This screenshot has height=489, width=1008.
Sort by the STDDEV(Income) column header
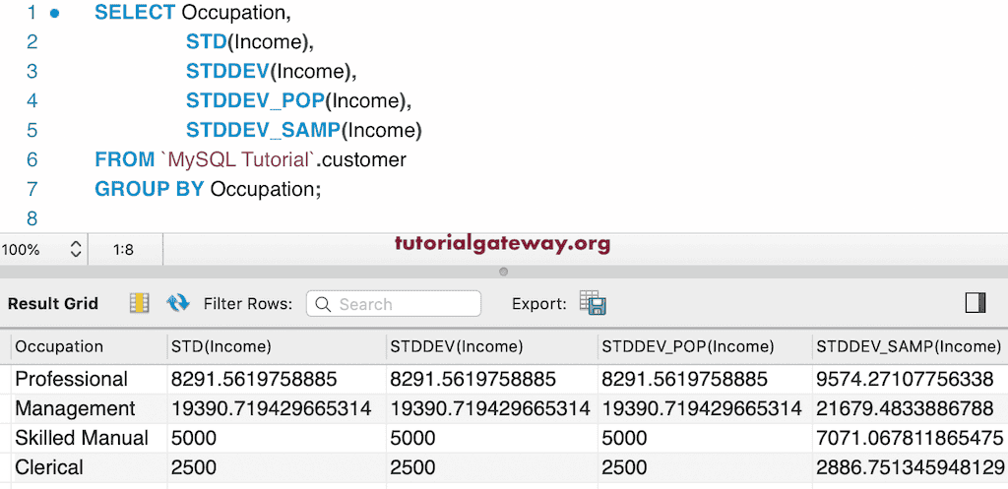(492, 347)
